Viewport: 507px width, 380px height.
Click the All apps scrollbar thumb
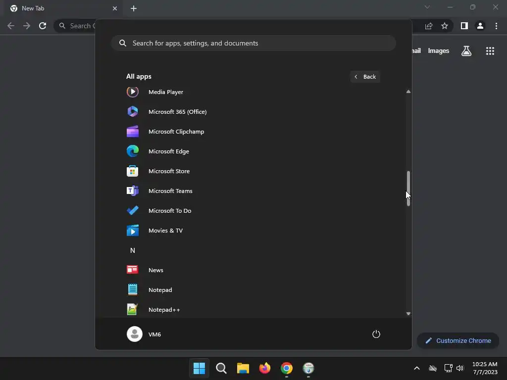pyautogui.click(x=408, y=189)
